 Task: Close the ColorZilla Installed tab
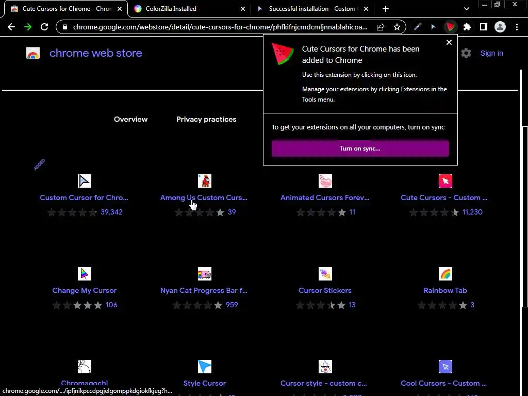point(243,9)
